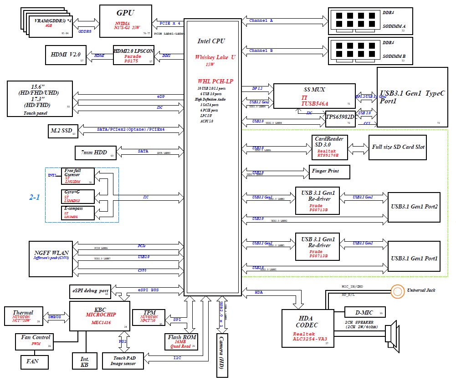Click the HDA CODEC Realtek block
Screen dimensions: 456x386
pyautogui.click(x=307, y=328)
